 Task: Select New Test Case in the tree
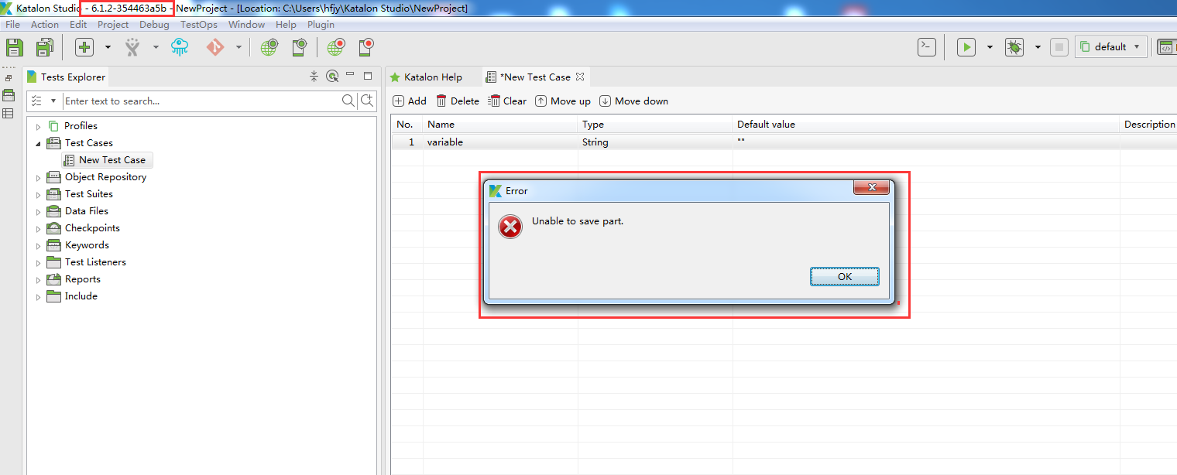112,160
